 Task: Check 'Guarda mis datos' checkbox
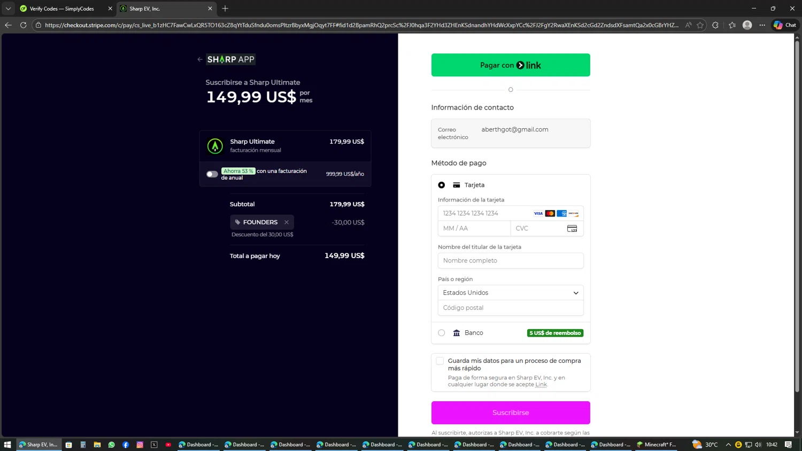pyautogui.click(x=440, y=361)
